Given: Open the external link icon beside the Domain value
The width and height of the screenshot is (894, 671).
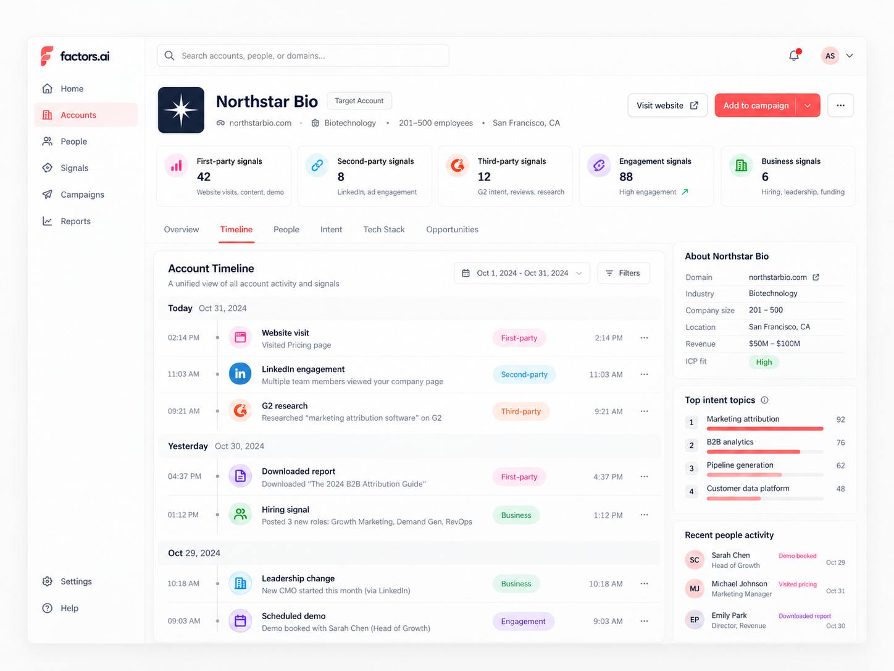Looking at the screenshot, I should tap(816, 277).
